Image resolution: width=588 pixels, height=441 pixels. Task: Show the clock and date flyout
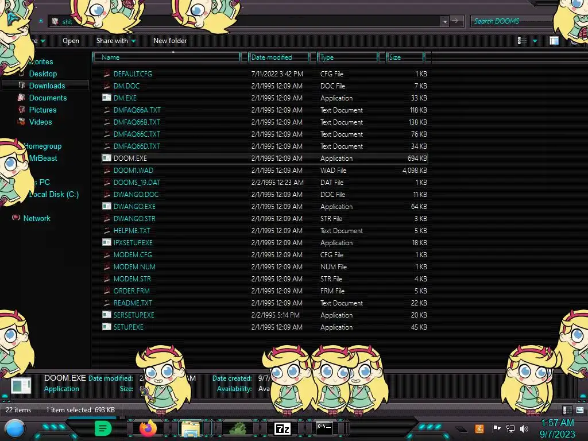pos(557,428)
